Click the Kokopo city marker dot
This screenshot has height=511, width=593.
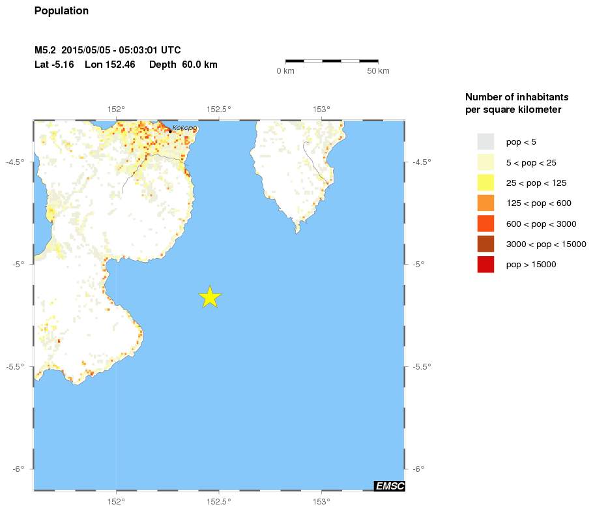tap(170, 131)
